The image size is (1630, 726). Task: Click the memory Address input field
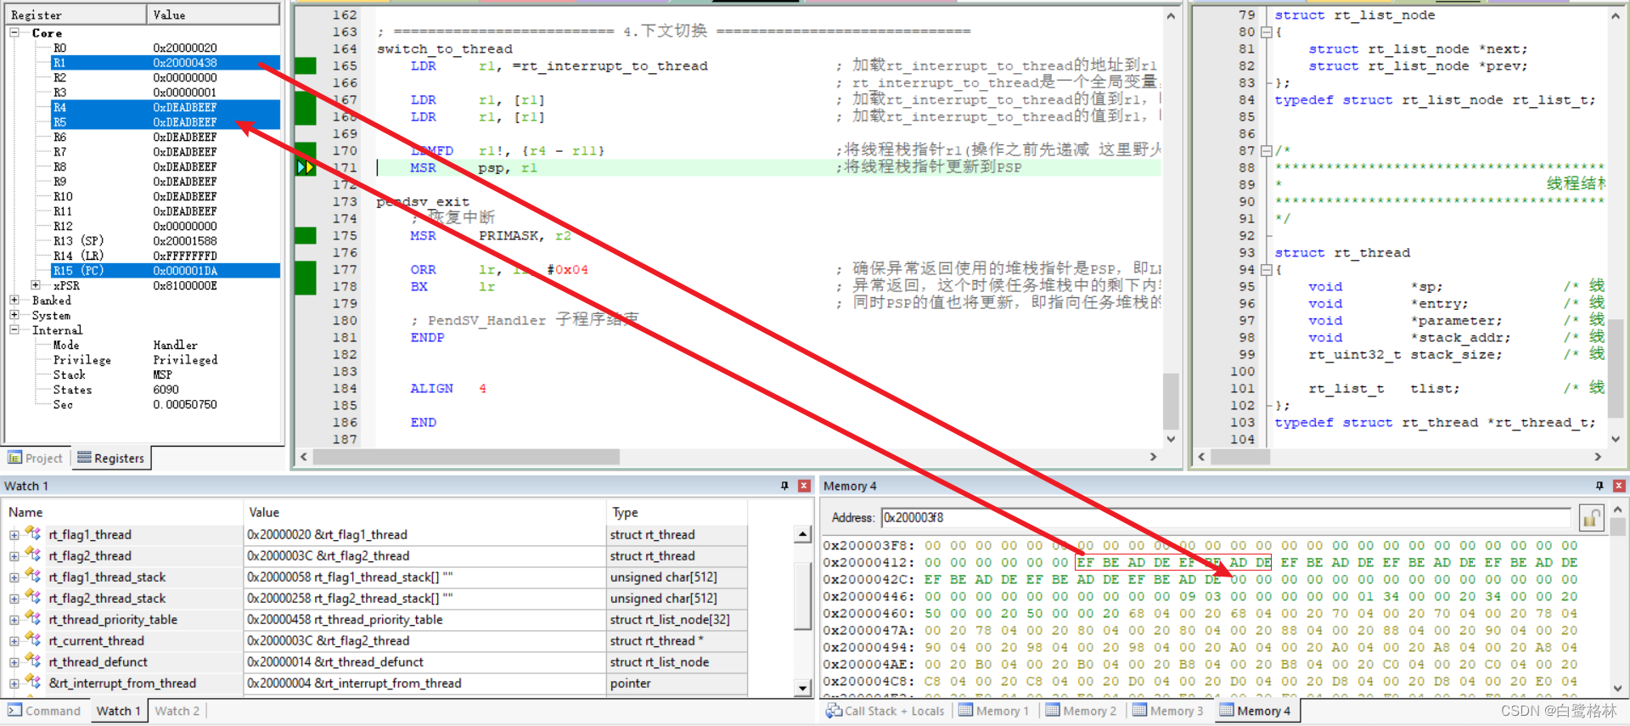[1227, 518]
